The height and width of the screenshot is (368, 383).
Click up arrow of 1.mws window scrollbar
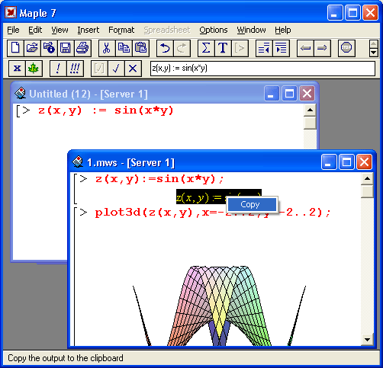(367, 178)
